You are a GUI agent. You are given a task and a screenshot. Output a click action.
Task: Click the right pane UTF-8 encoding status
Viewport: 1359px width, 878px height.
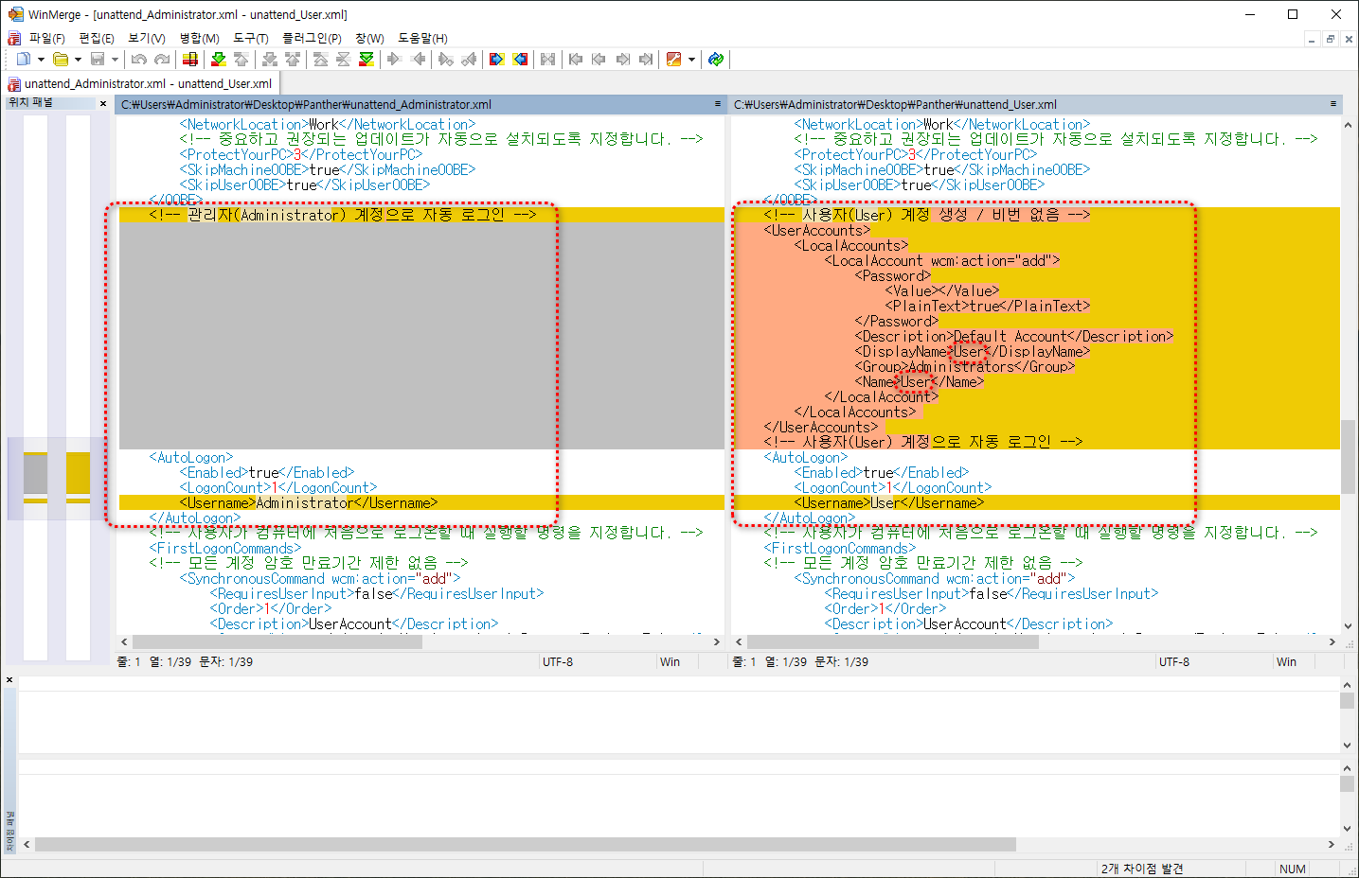coord(1174,662)
